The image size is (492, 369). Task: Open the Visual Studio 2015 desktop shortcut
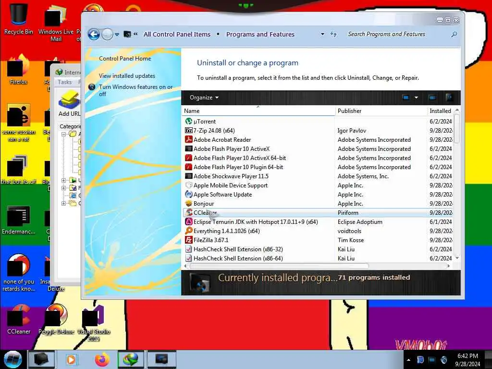(94, 323)
